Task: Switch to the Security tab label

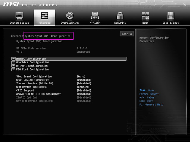Action: 120,23
